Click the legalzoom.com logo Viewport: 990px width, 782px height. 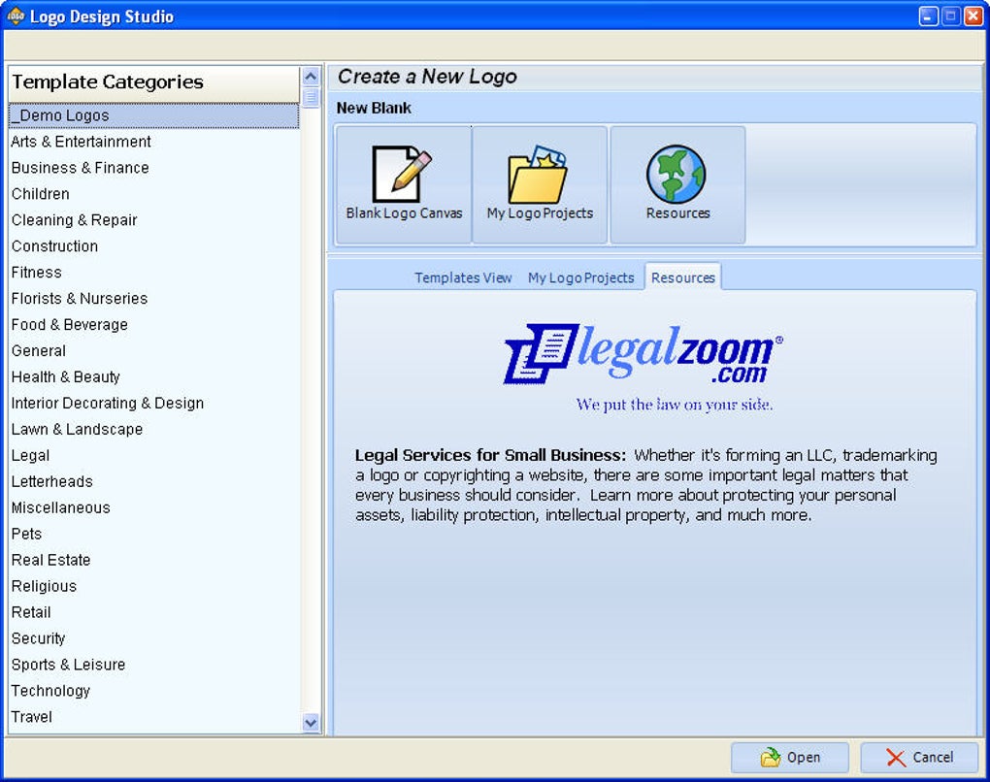(x=643, y=354)
